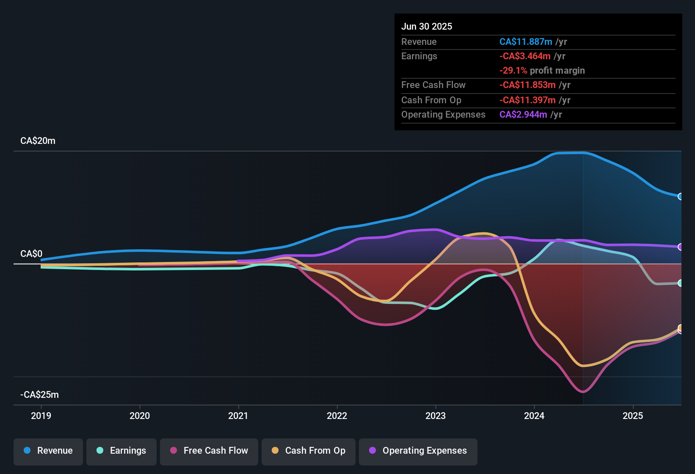The width and height of the screenshot is (695, 474).
Task: Click the Cash From Op endpoint marker
Action: coord(681,328)
